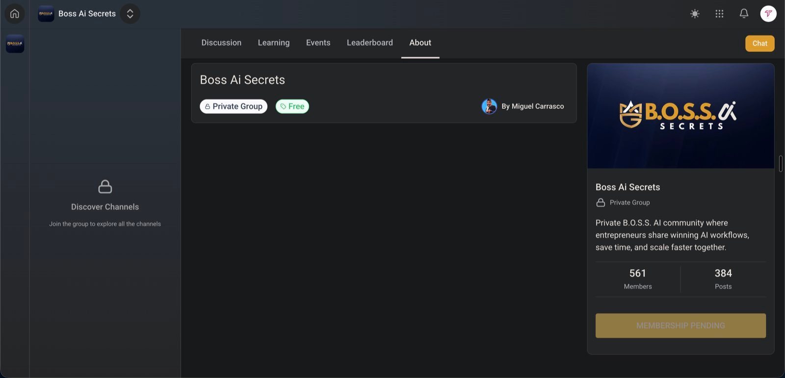Image resolution: width=785 pixels, height=378 pixels.
Task: Click the Discover Channels lock icon
Action: point(105,186)
